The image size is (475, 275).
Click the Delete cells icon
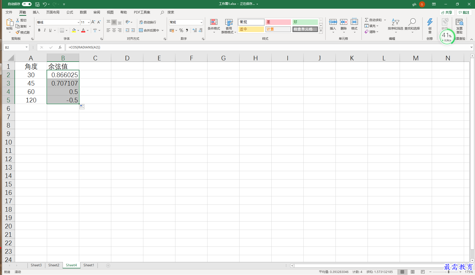(344, 22)
